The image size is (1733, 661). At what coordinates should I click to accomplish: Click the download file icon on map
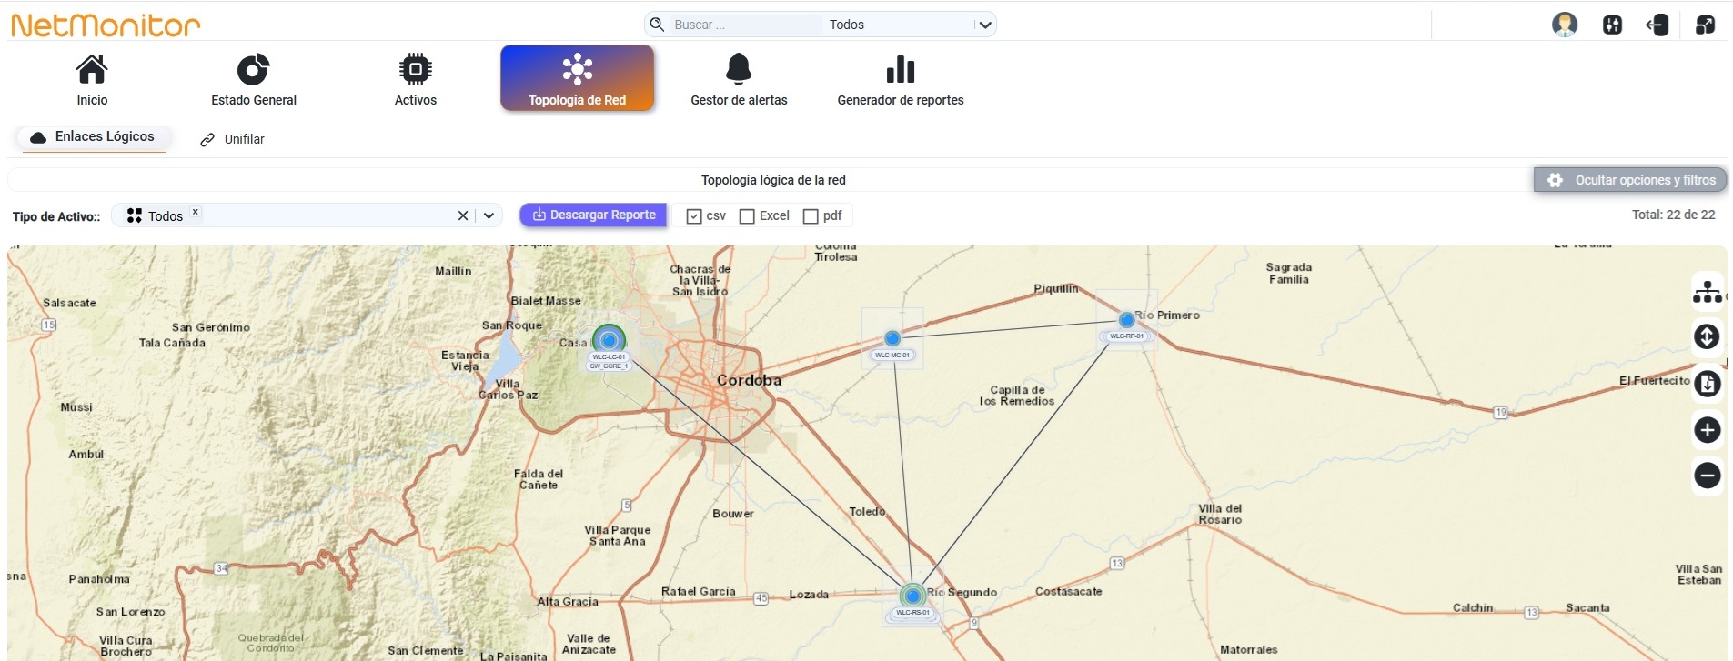coord(1708,384)
